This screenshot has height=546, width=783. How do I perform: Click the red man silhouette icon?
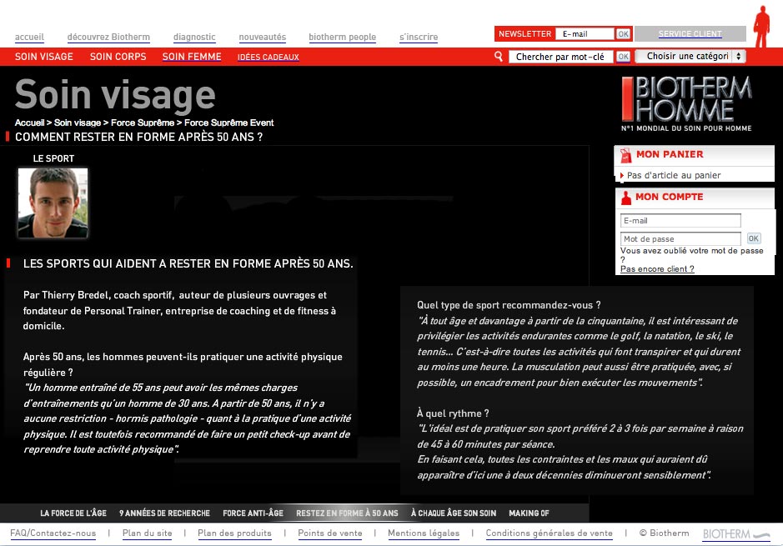point(761,27)
